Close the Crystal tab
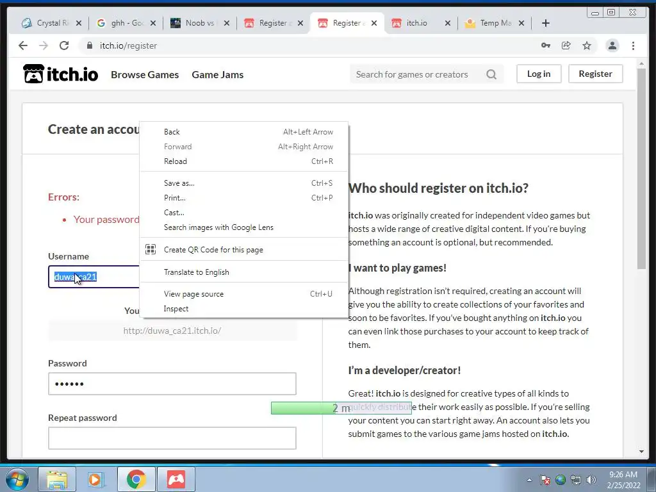The width and height of the screenshot is (656, 492). click(x=79, y=23)
